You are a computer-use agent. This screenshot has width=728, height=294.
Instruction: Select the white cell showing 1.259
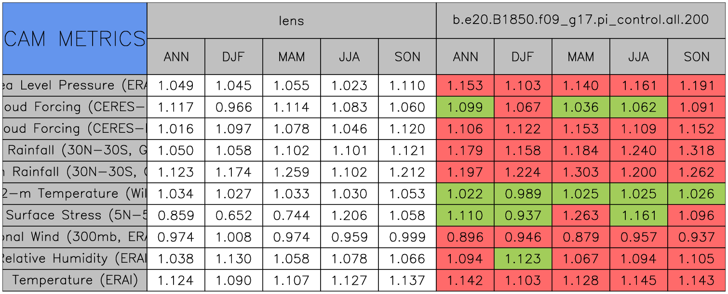tap(291, 172)
